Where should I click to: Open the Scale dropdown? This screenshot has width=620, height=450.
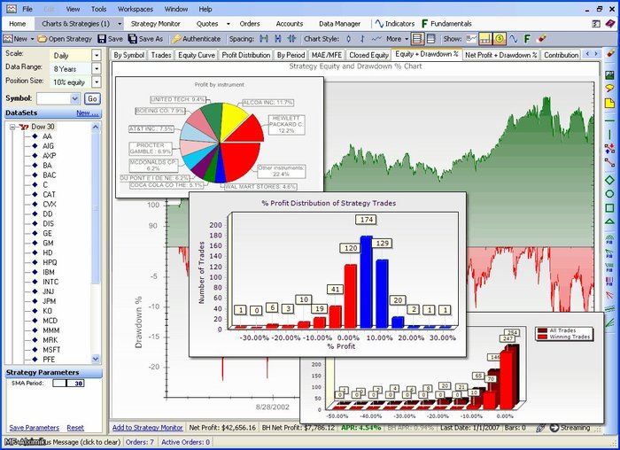click(x=97, y=55)
